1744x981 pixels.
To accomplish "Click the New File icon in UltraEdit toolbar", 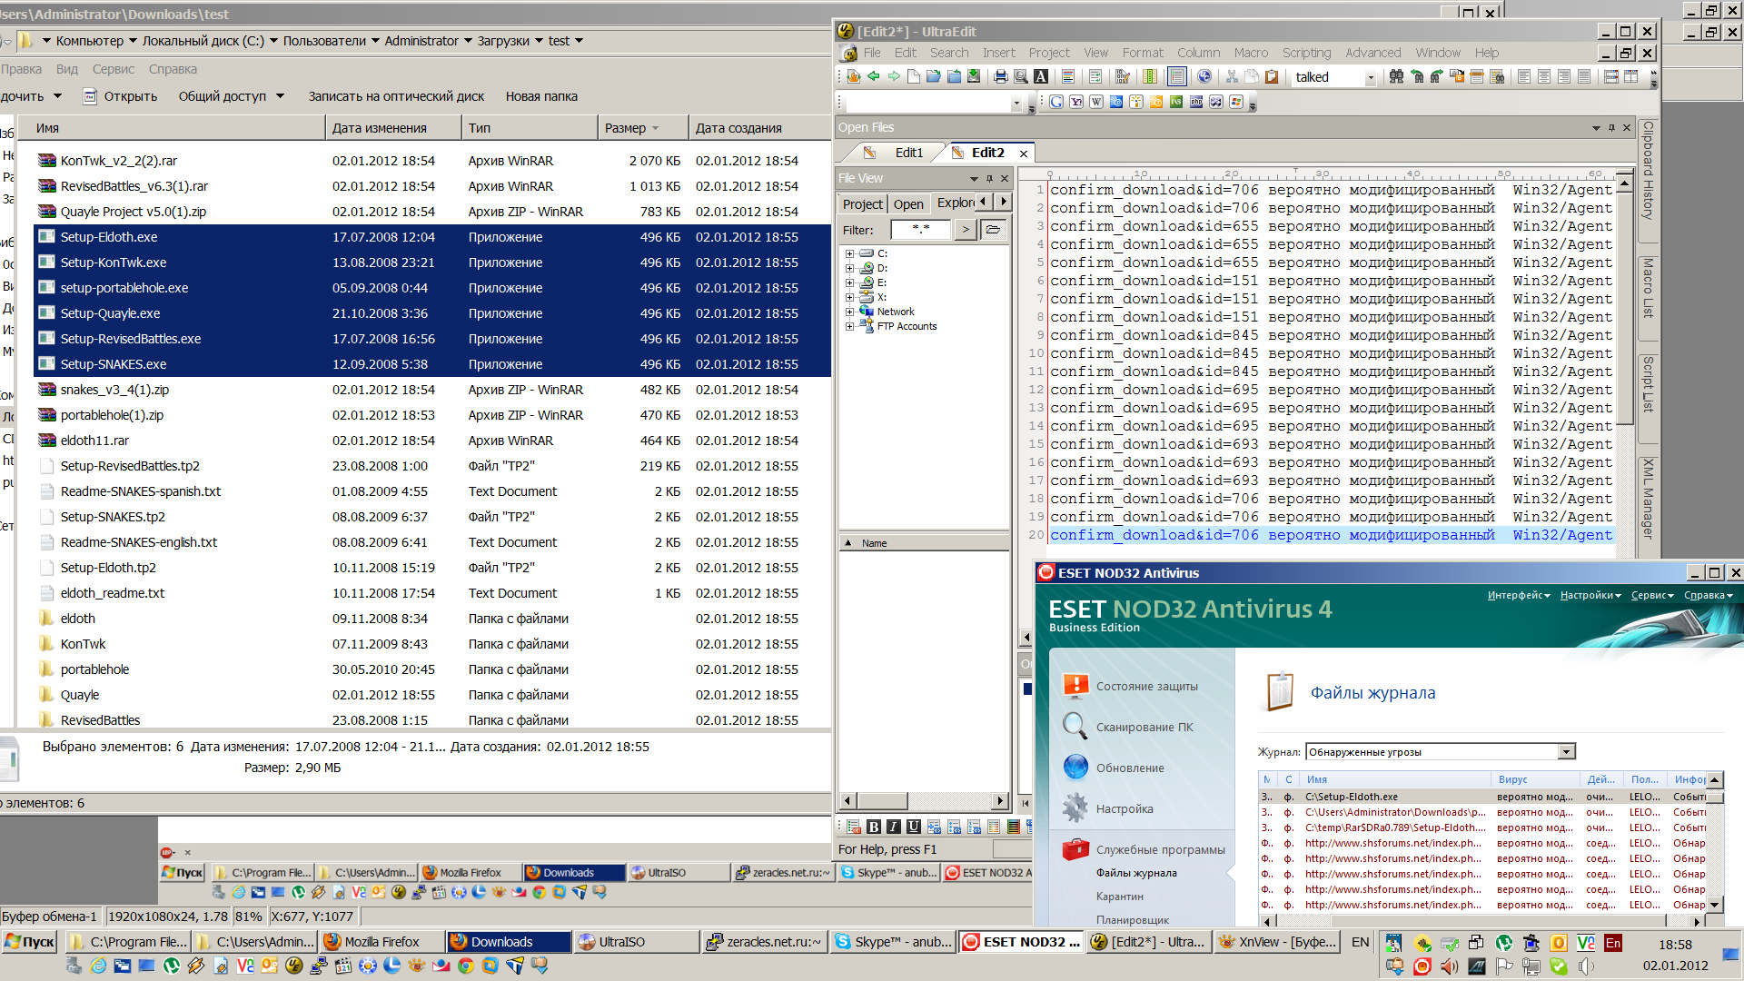I will (x=914, y=77).
